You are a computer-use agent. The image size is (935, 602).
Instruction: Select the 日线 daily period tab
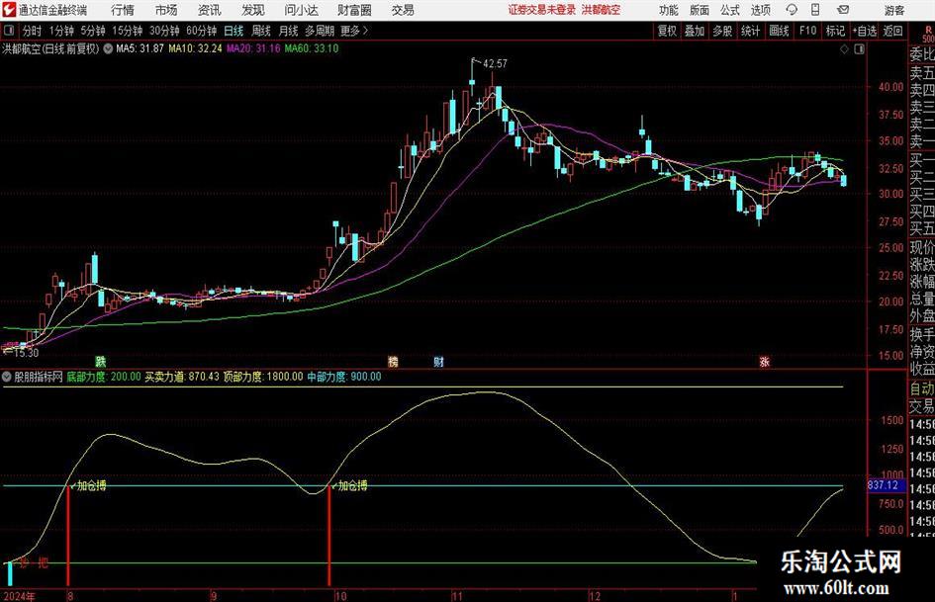click(x=234, y=31)
